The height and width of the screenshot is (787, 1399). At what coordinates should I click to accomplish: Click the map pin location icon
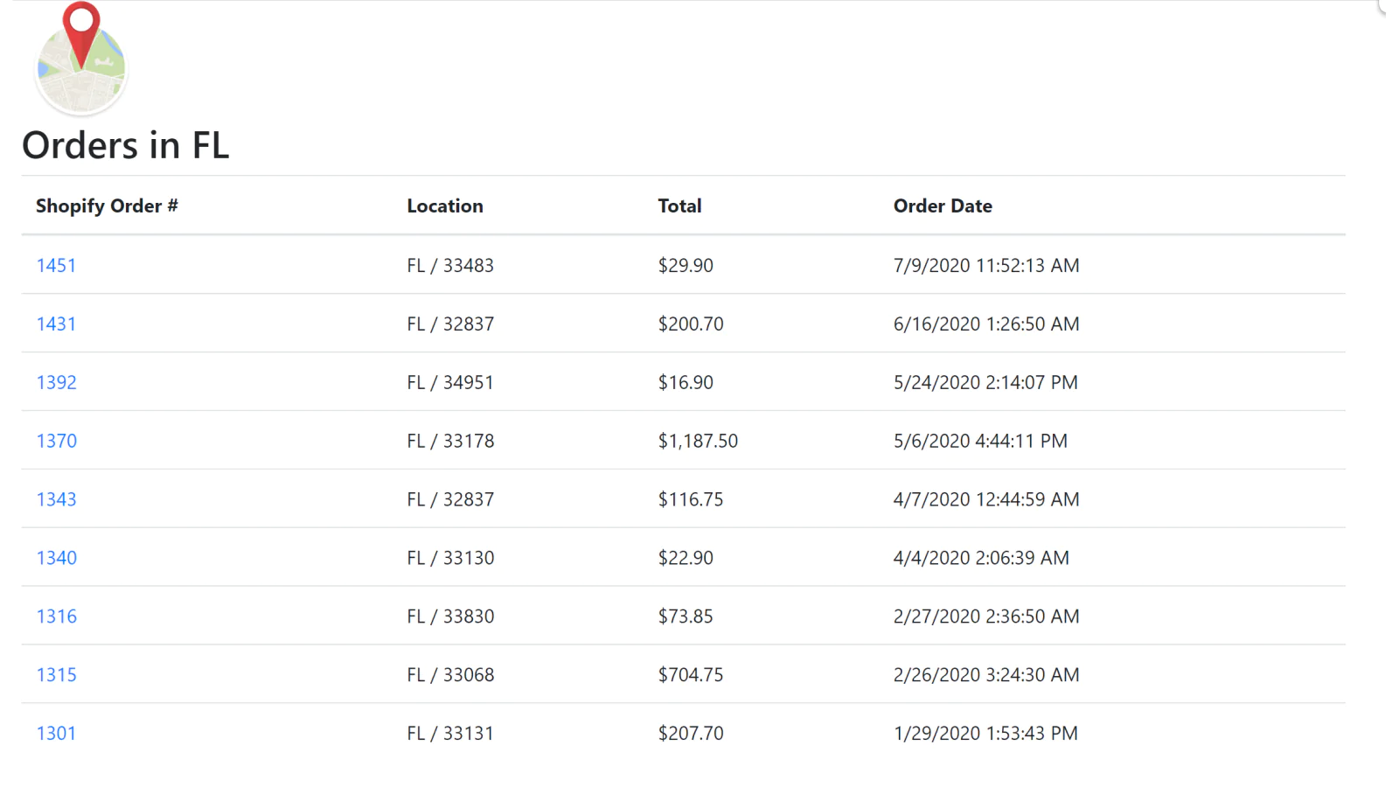[x=80, y=59]
